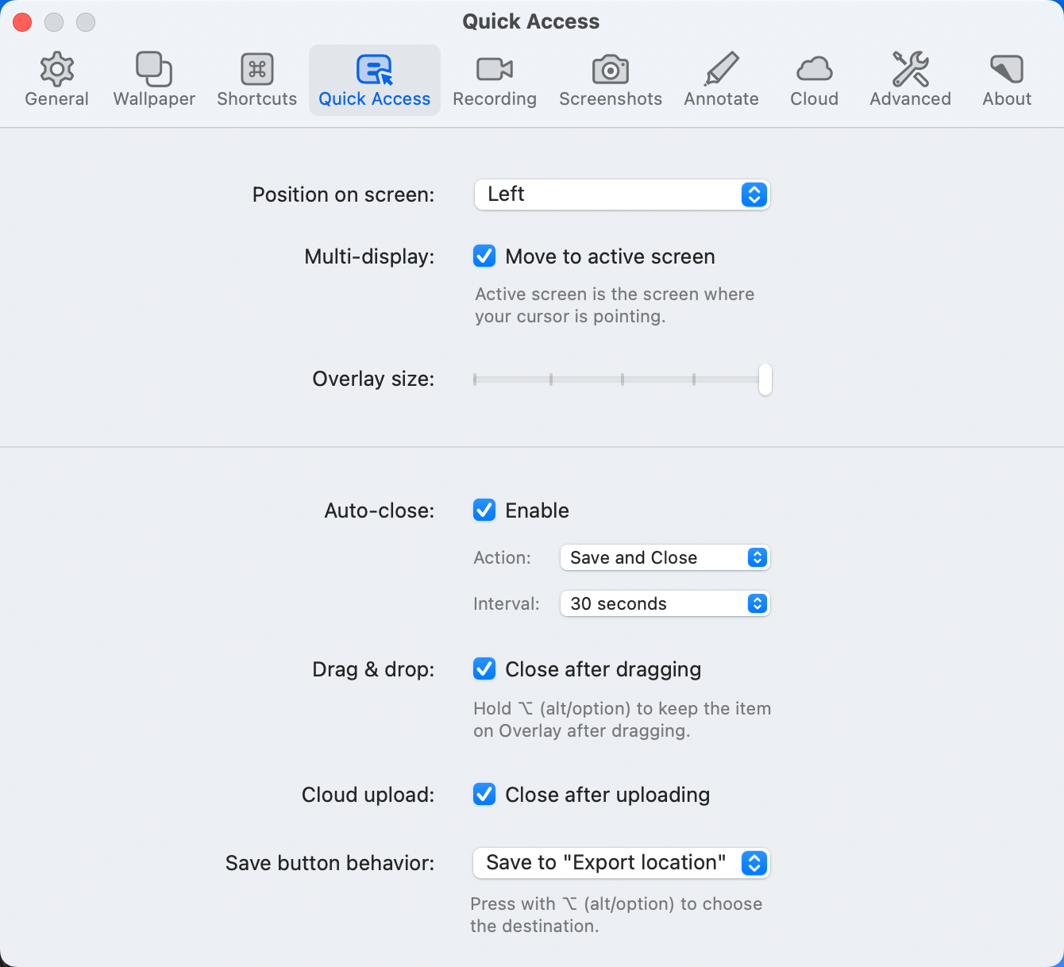Expand the Action Save and Close menu
Viewport: 1064px width, 967px height.
click(x=665, y=557)
